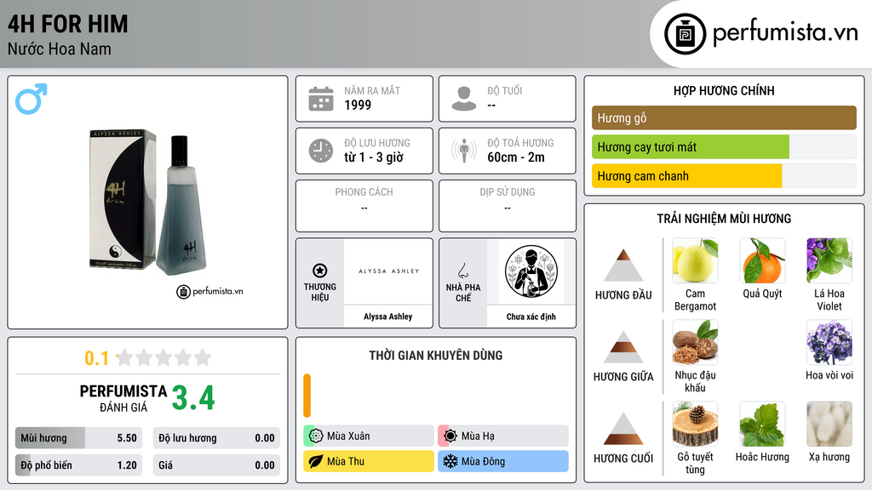Click the orange recommended-time bar

tap(307, 396)
